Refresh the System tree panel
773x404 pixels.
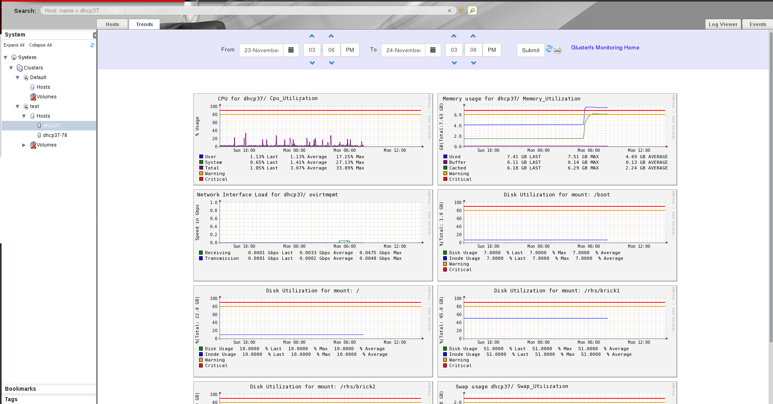point(92,45)
